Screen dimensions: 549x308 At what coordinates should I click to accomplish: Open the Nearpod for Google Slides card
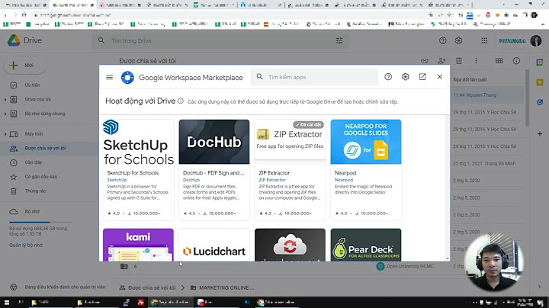(366, 170)
